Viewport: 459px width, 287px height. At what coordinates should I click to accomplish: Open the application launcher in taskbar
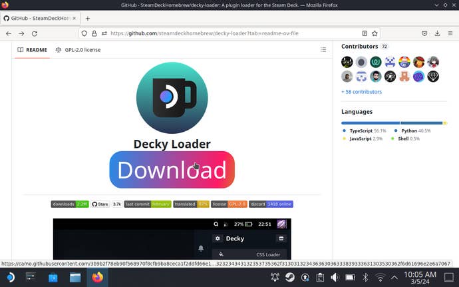pos(10,277)
